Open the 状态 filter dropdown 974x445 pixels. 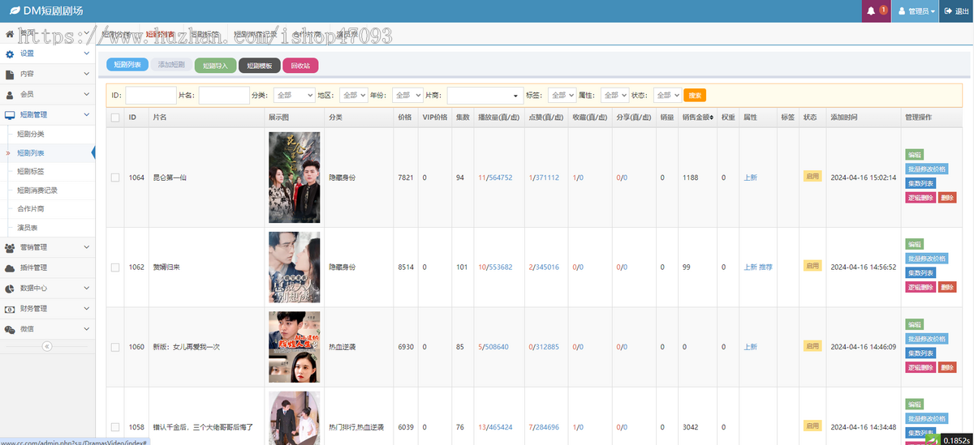[667, 95]
